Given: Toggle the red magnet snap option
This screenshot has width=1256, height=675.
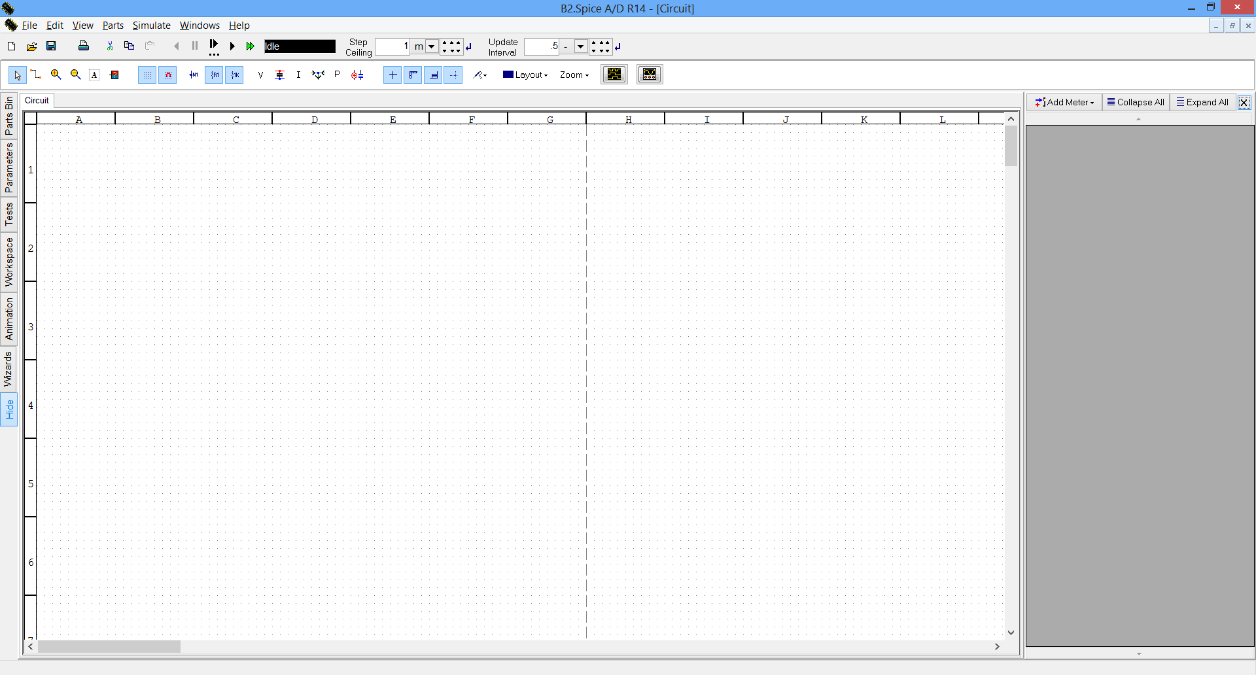Looking at the screenshot, I should 168,75.
